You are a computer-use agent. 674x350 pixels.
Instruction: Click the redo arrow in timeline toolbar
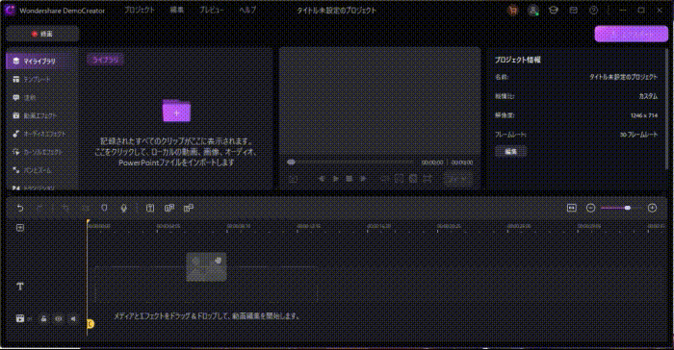39,208
